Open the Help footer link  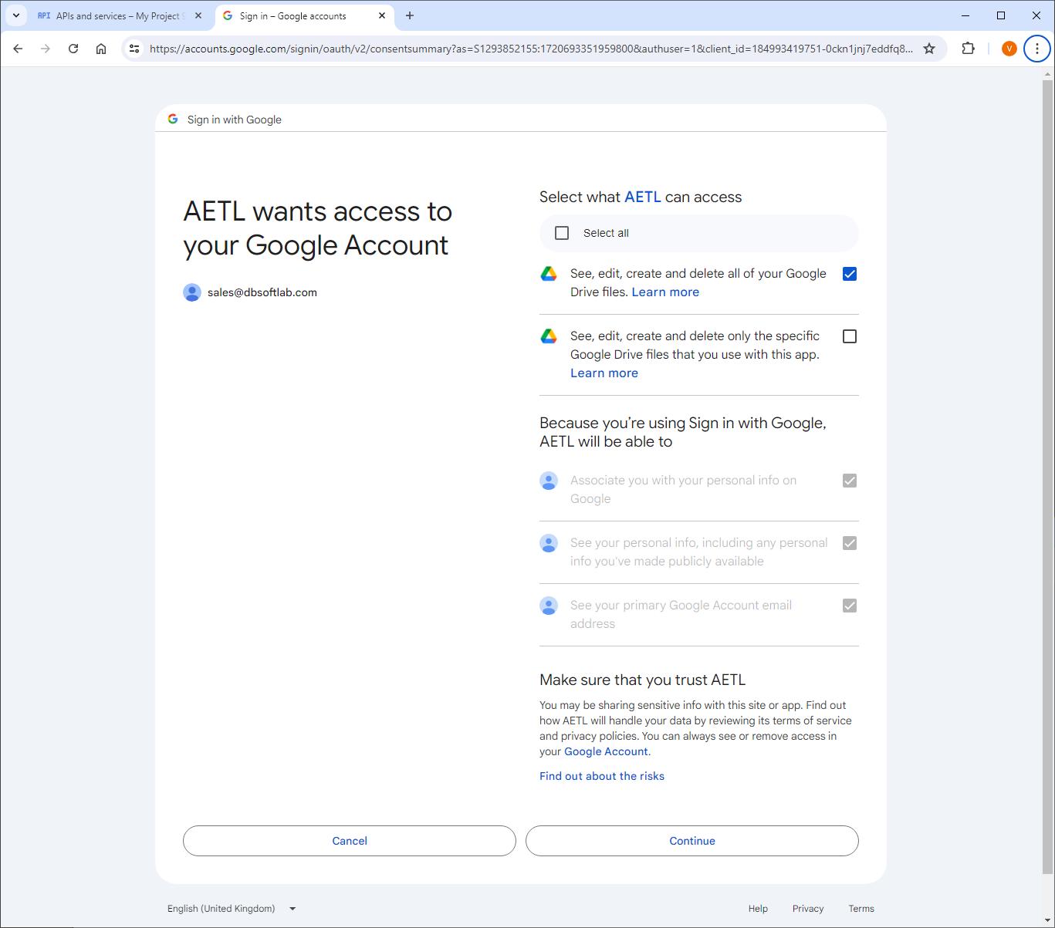click(x=758, y=909)
